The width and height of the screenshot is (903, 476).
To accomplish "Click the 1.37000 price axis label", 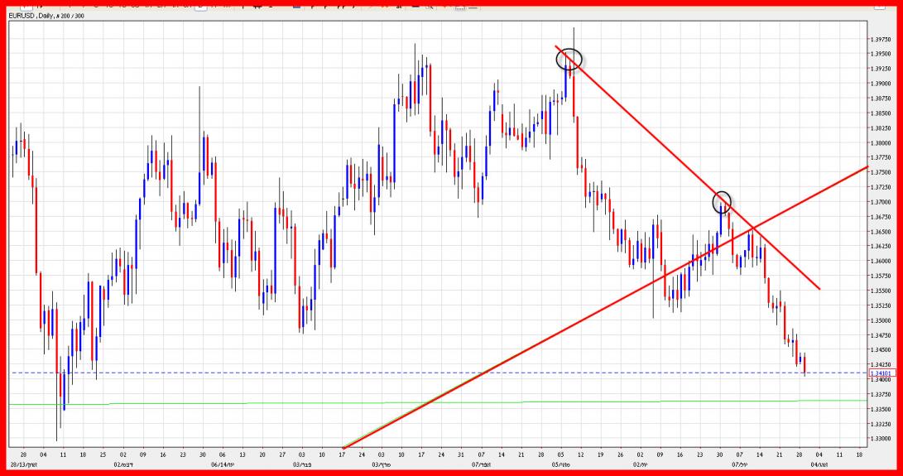I will pos(879,202).
